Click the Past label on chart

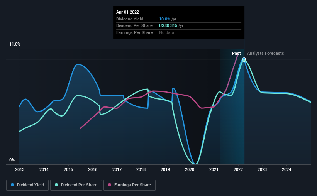[x=236, y=53]
